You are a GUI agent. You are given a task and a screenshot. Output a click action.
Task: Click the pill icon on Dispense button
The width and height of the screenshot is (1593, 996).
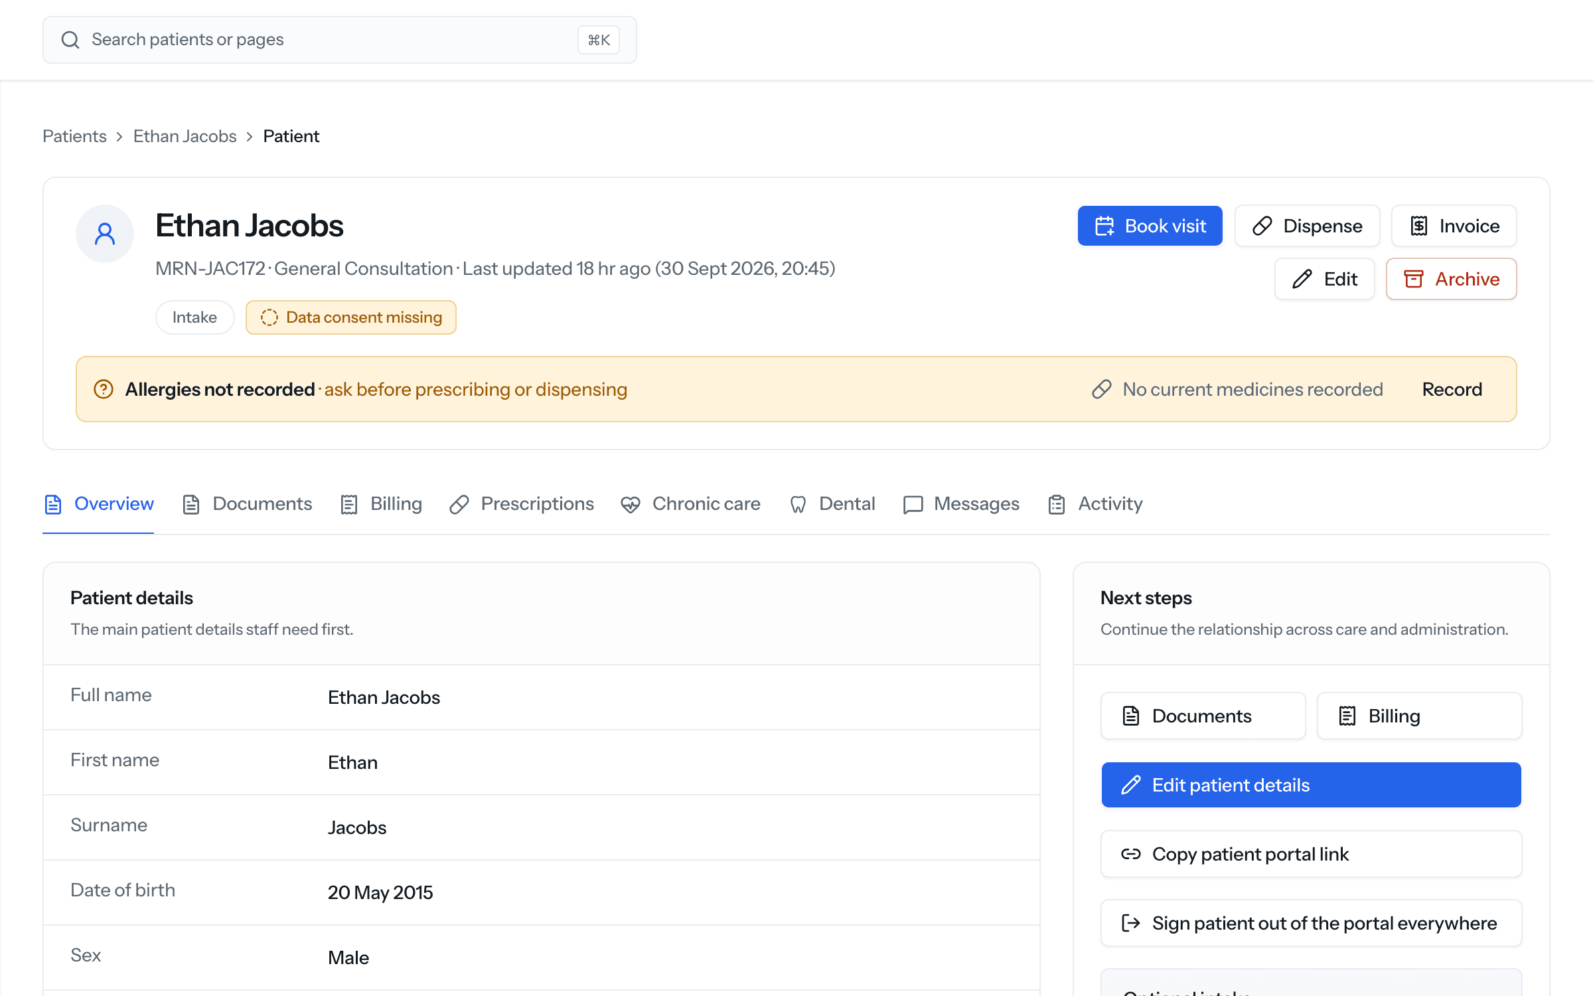1262,226
